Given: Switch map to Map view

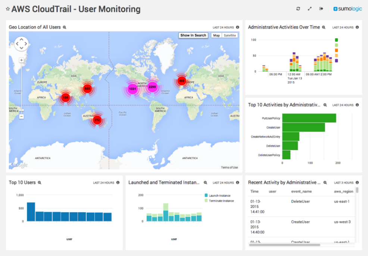Looking at the screenshot, I should click(216, 35).
